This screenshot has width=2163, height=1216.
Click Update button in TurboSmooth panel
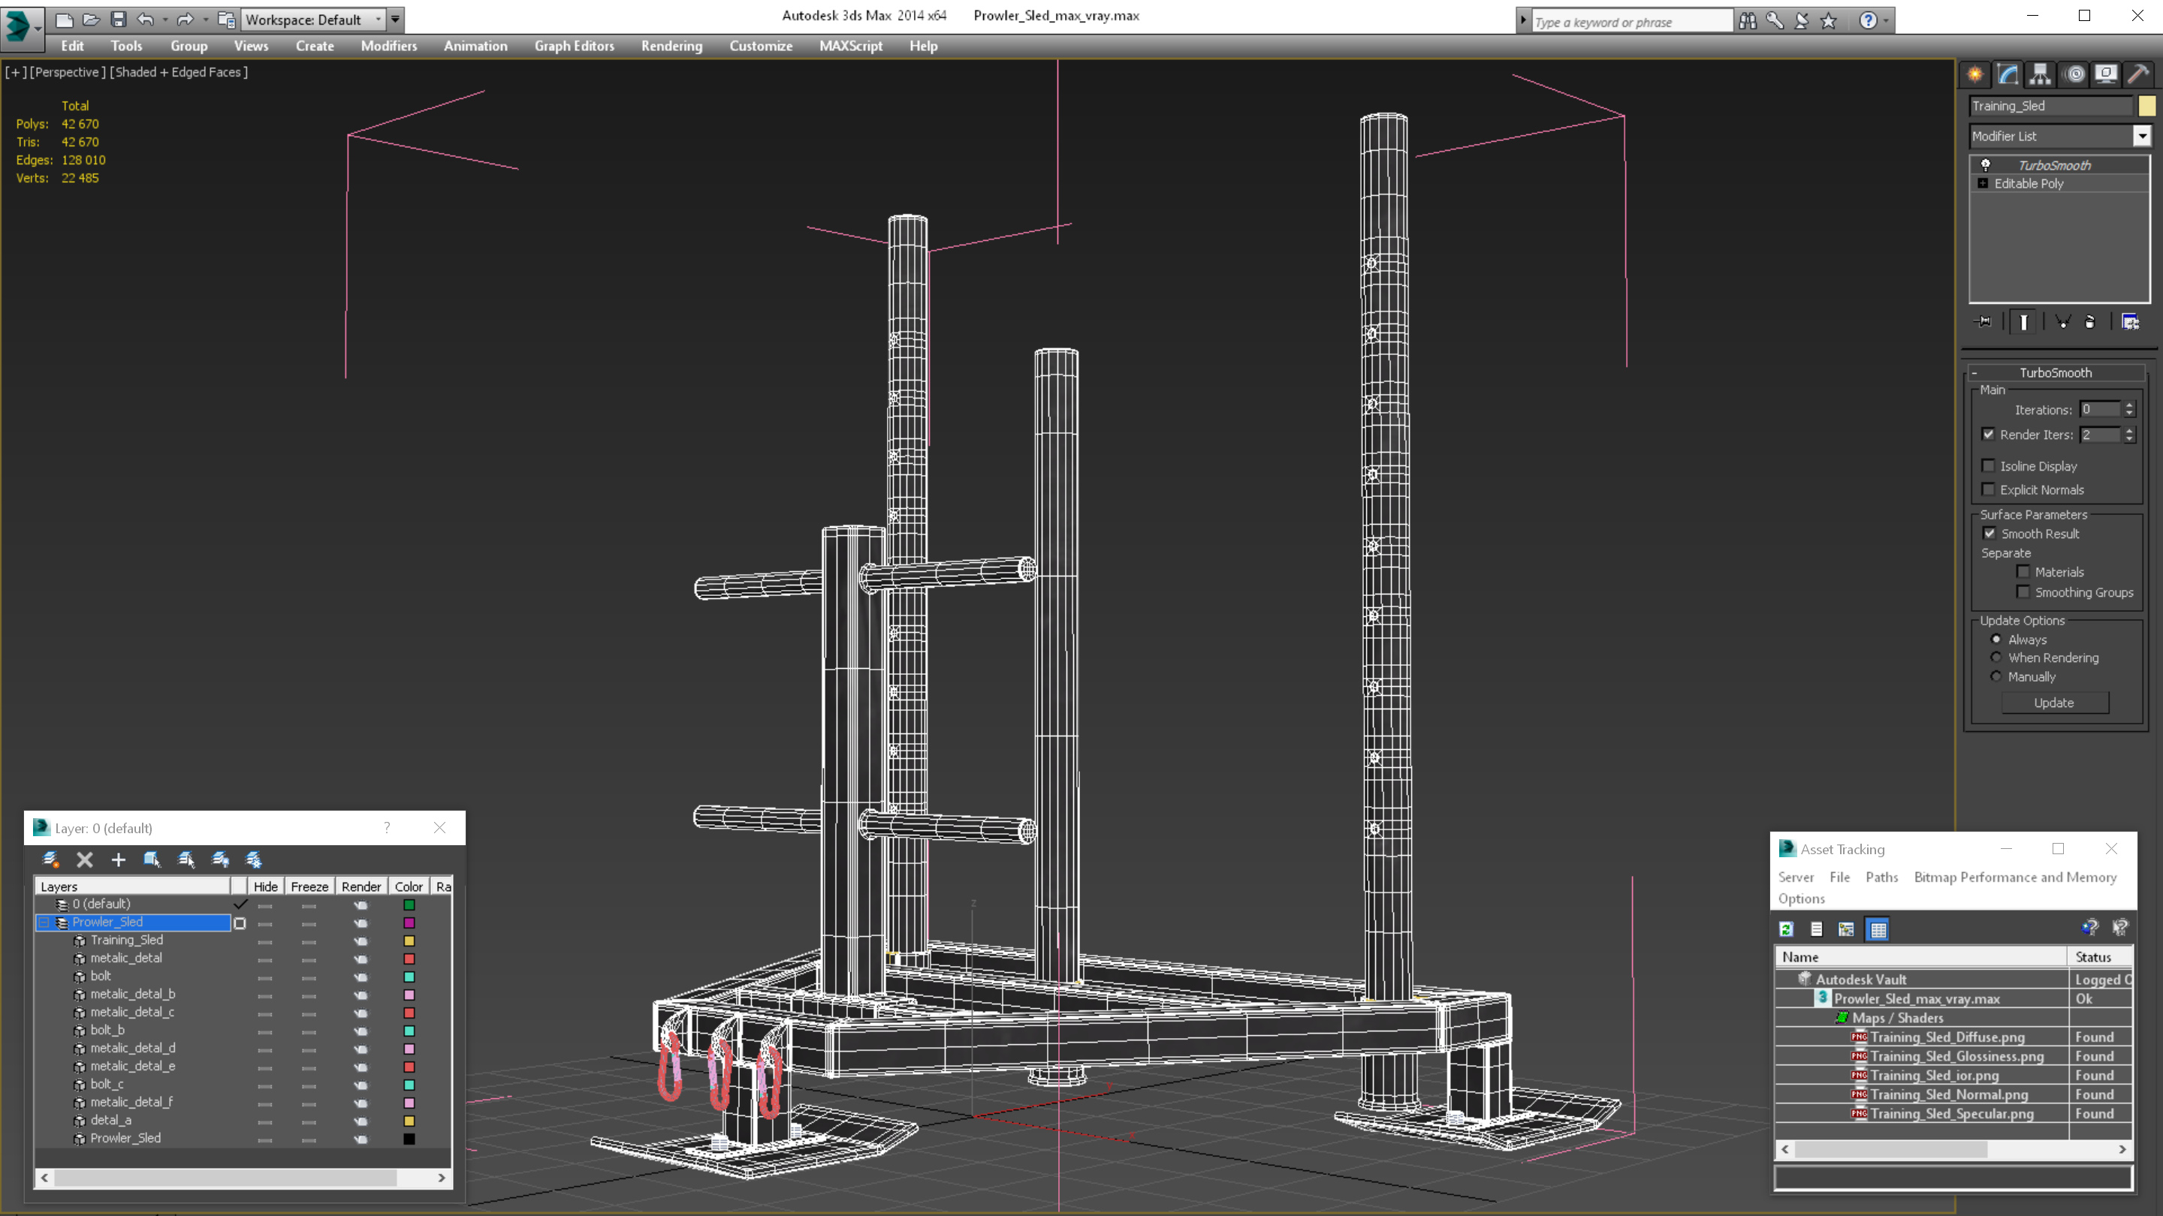[x=2056, y=703]
